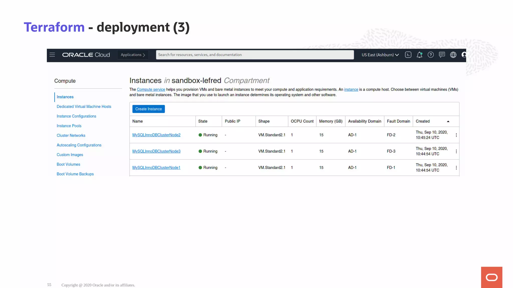Open actions menu for MySQLInnoDBClusterNode3 row
513x288 pixels.
456,151
